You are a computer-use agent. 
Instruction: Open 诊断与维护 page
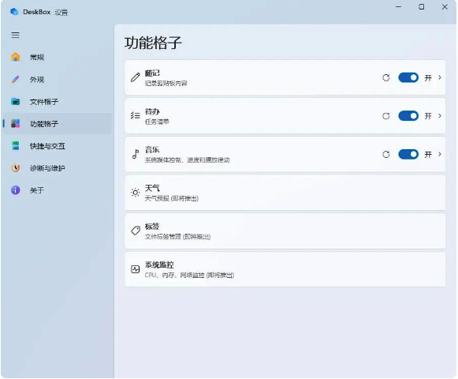[x=57, y=168]
